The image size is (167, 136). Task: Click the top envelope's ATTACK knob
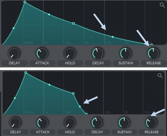tap(42, 53)
